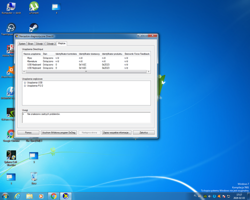The image size is (250, 200).
Task: Expand the Urządzenia PS/2 tree node
Action: [x=25, y=86]
